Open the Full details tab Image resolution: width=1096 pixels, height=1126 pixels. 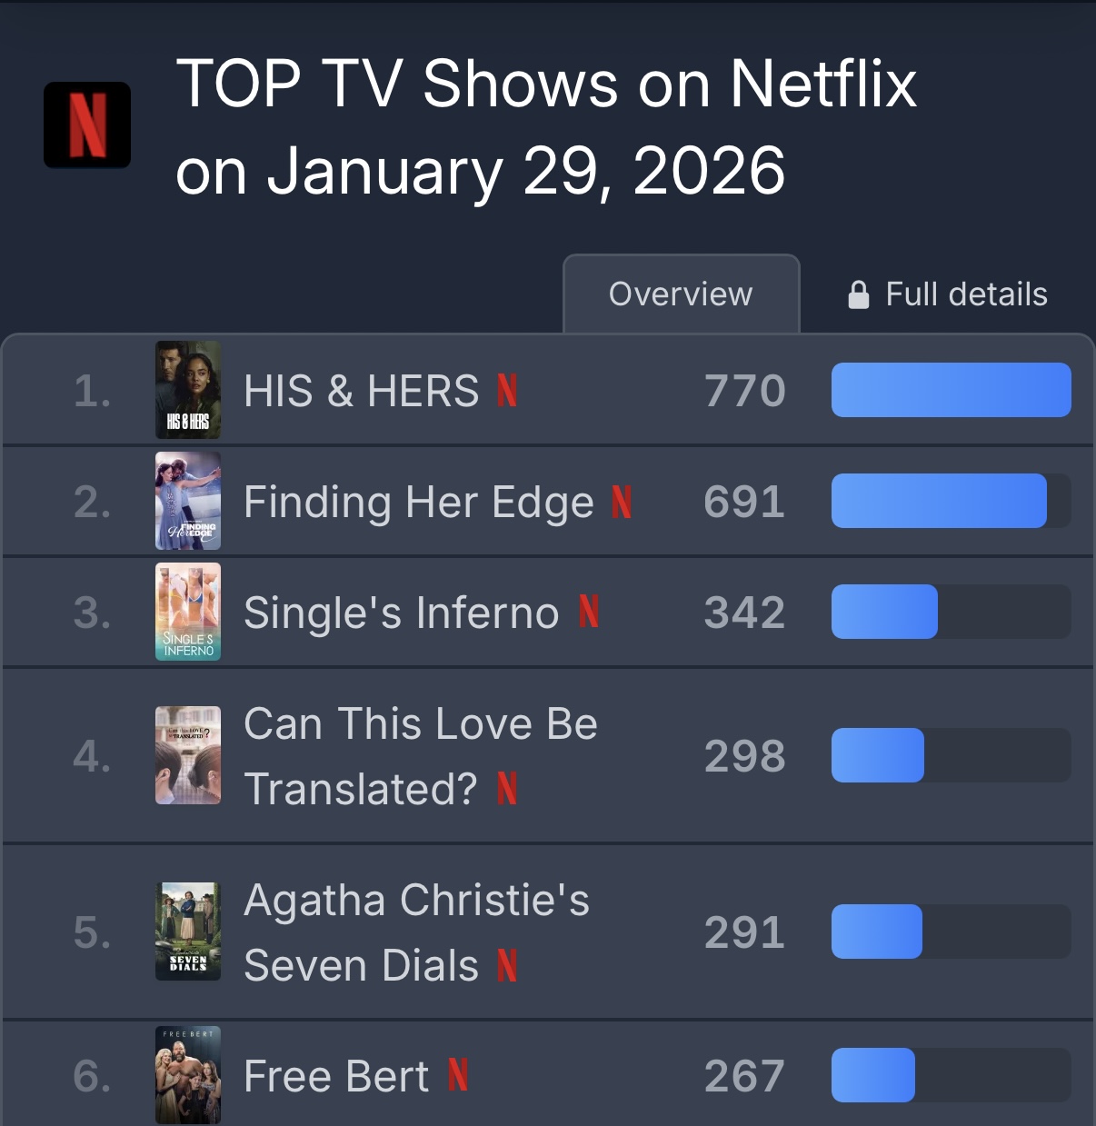tap(948, 294)
